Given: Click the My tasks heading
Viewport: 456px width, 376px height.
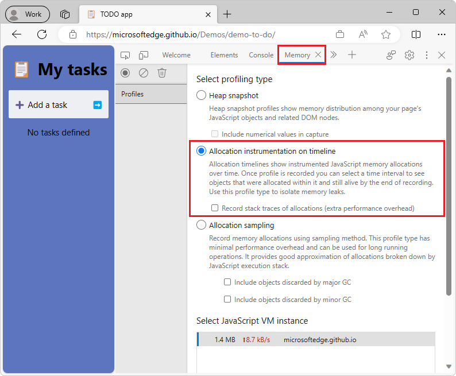Looking at the screenshot, I should tap(72, 69).
